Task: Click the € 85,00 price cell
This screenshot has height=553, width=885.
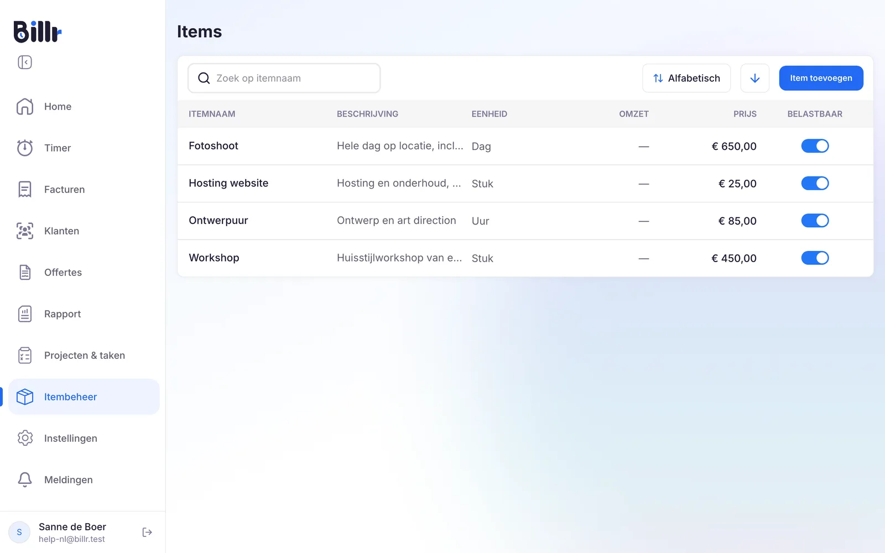Action: click(737, 221)
